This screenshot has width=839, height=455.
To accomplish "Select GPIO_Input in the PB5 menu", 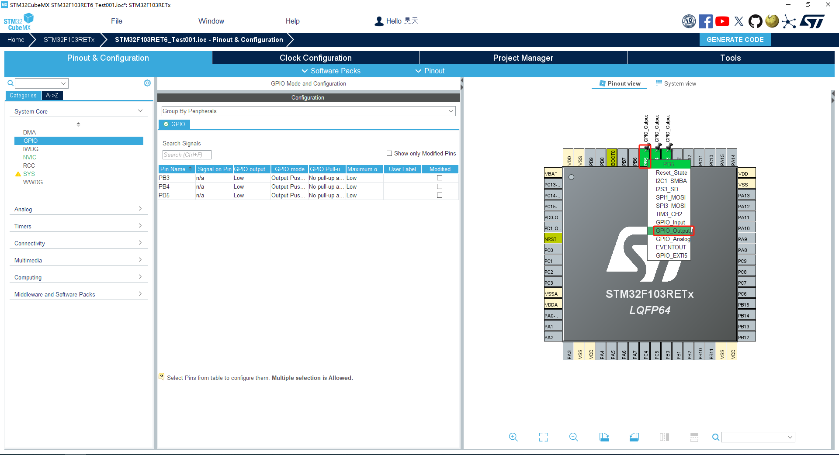I will (670, 222).
